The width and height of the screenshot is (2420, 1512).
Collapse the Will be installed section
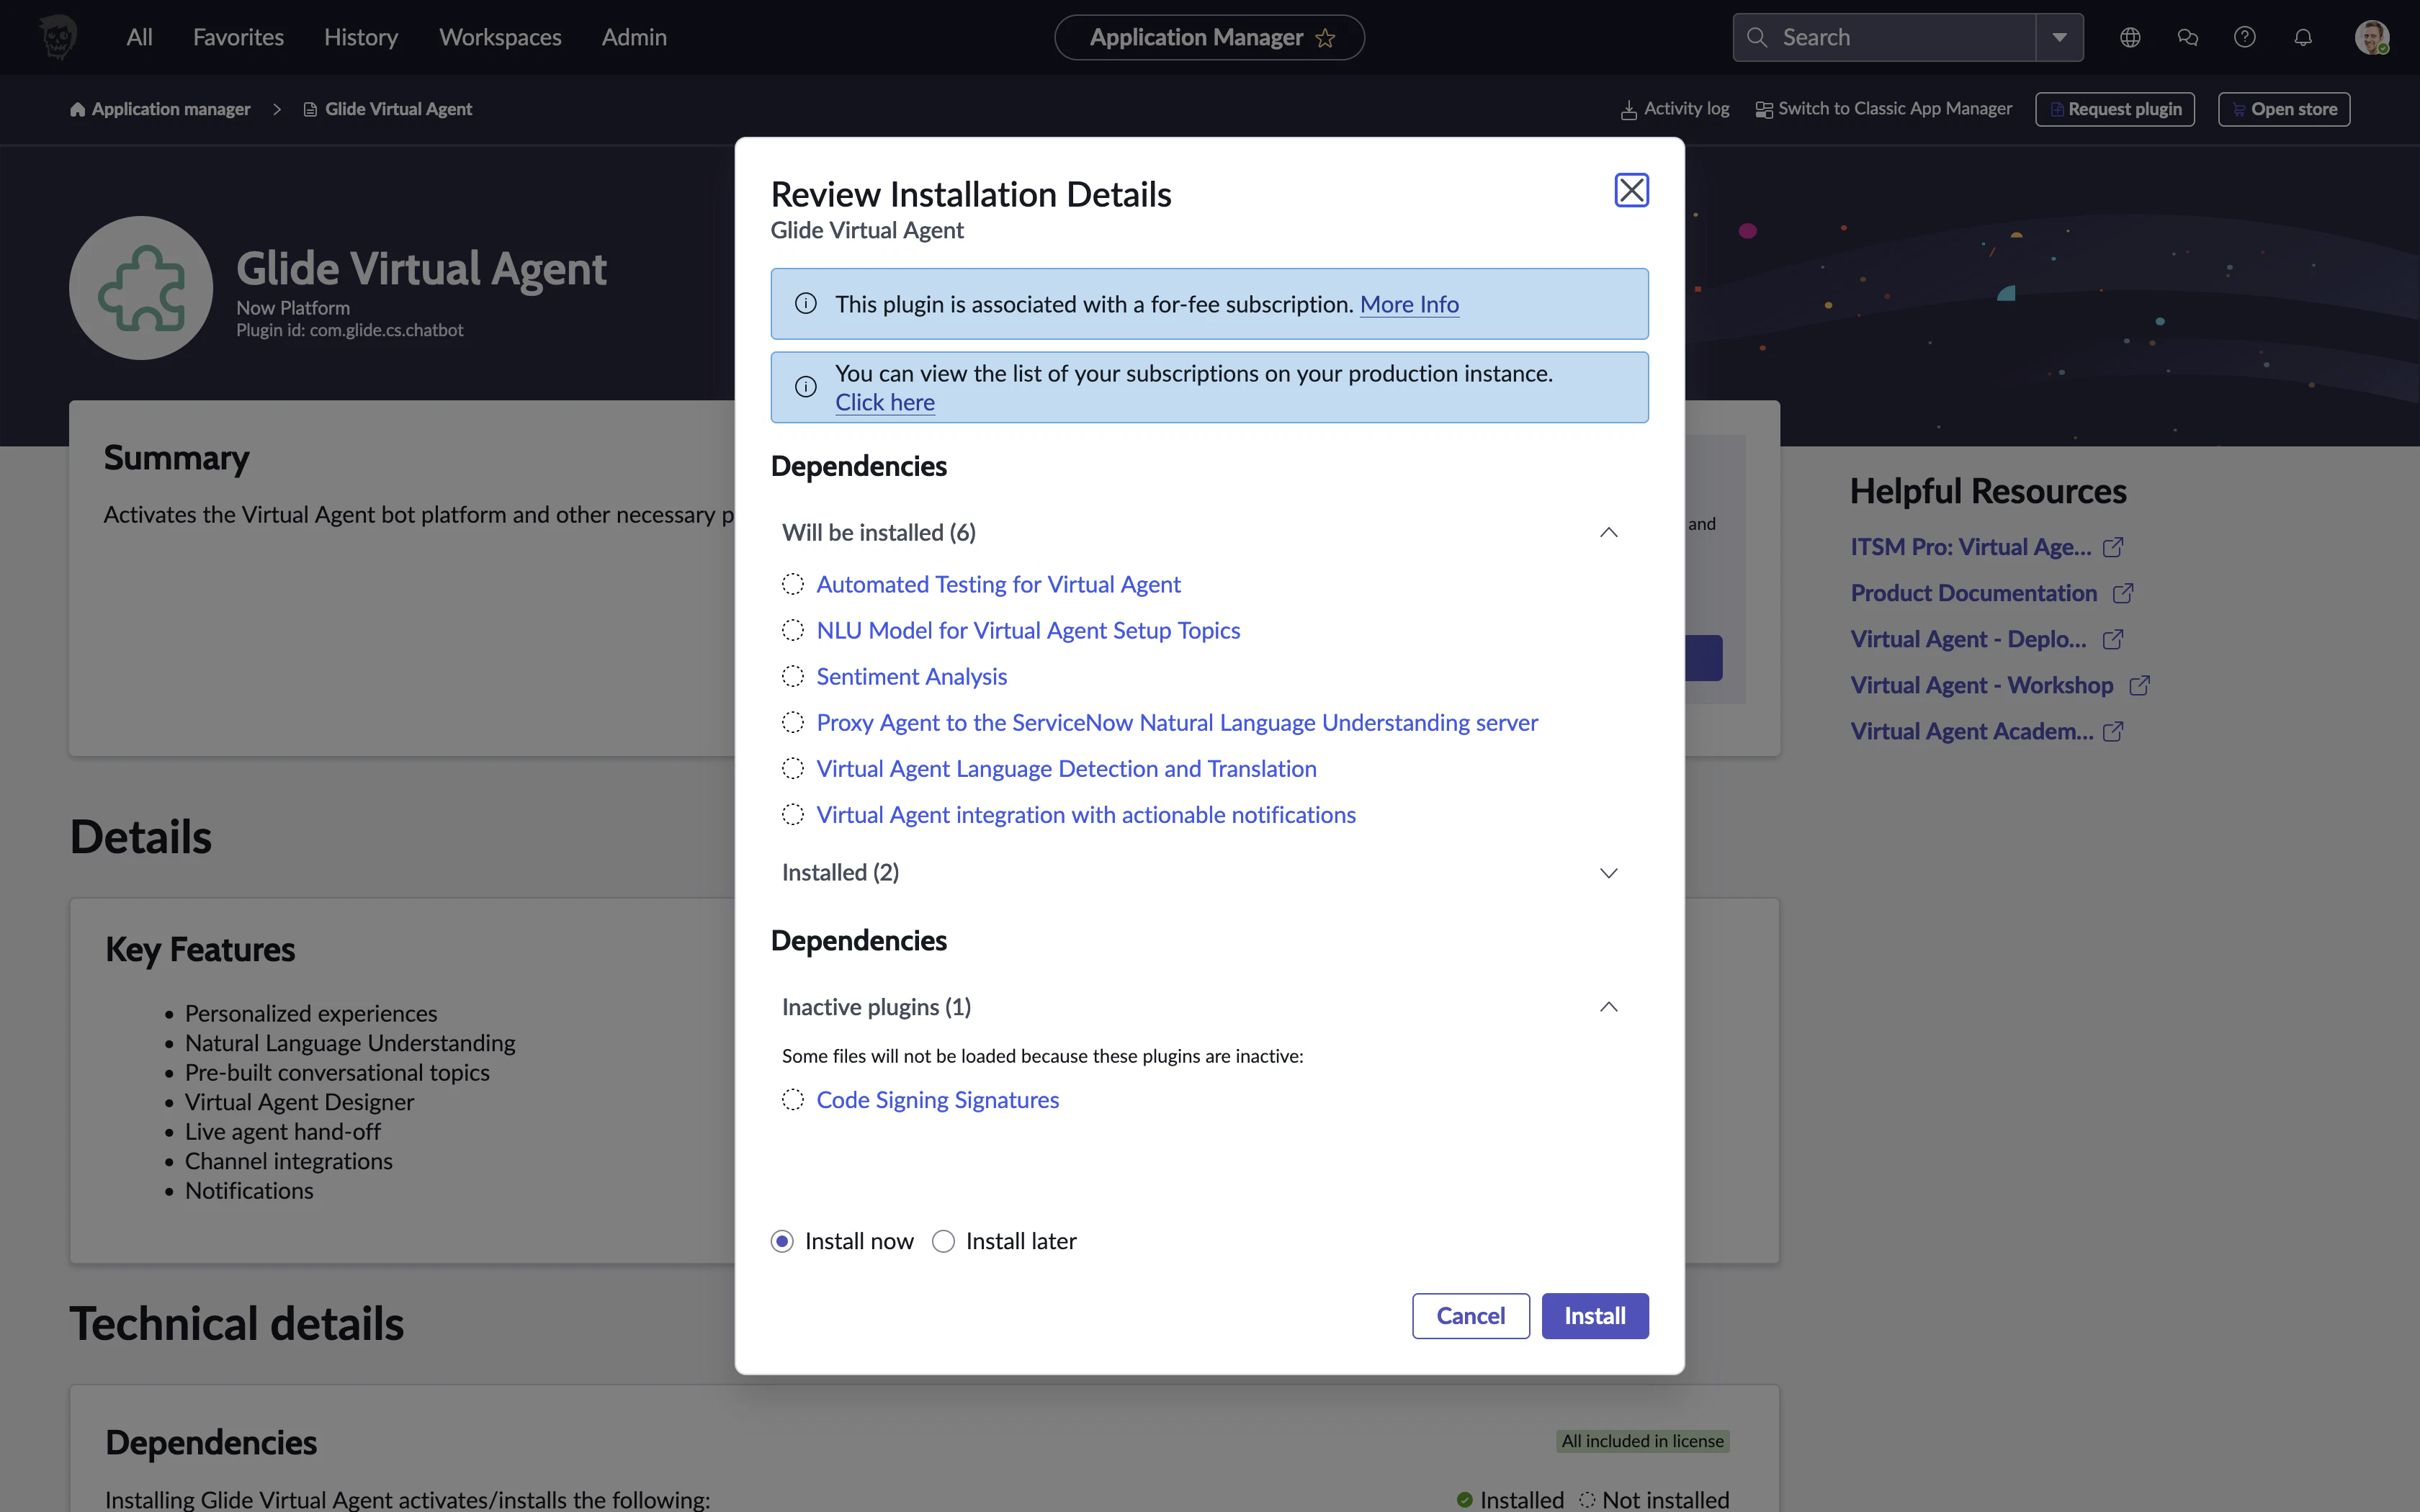pyautogui.click(x=1608, y=532)
